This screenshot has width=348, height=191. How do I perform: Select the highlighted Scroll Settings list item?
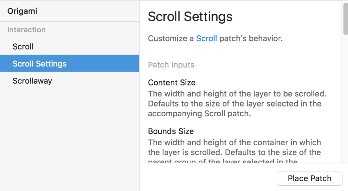pyautogui.click(x=39, y=63)
